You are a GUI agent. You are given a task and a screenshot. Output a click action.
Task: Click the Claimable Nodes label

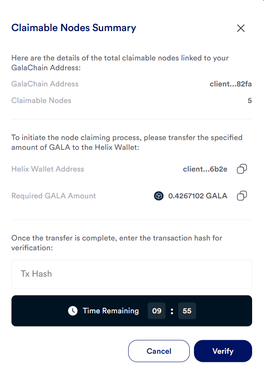tap(41, 100)
